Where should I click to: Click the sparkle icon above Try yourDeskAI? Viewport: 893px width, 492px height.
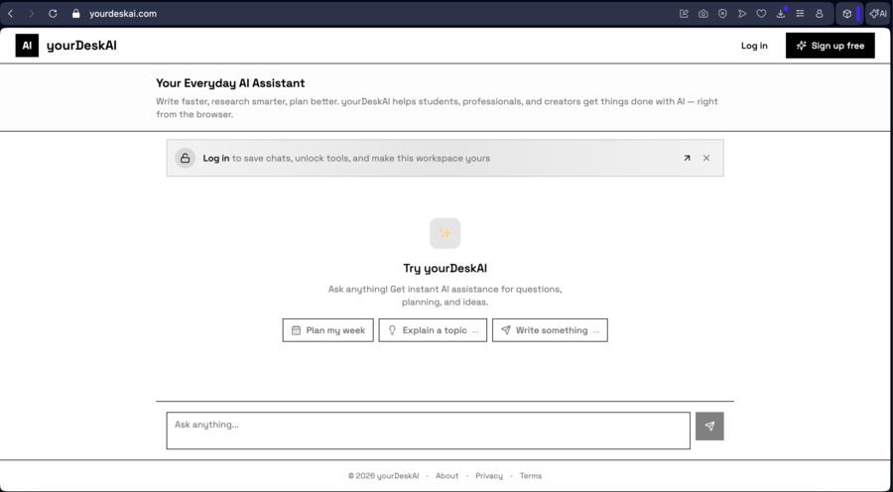(x=445, y=233)
